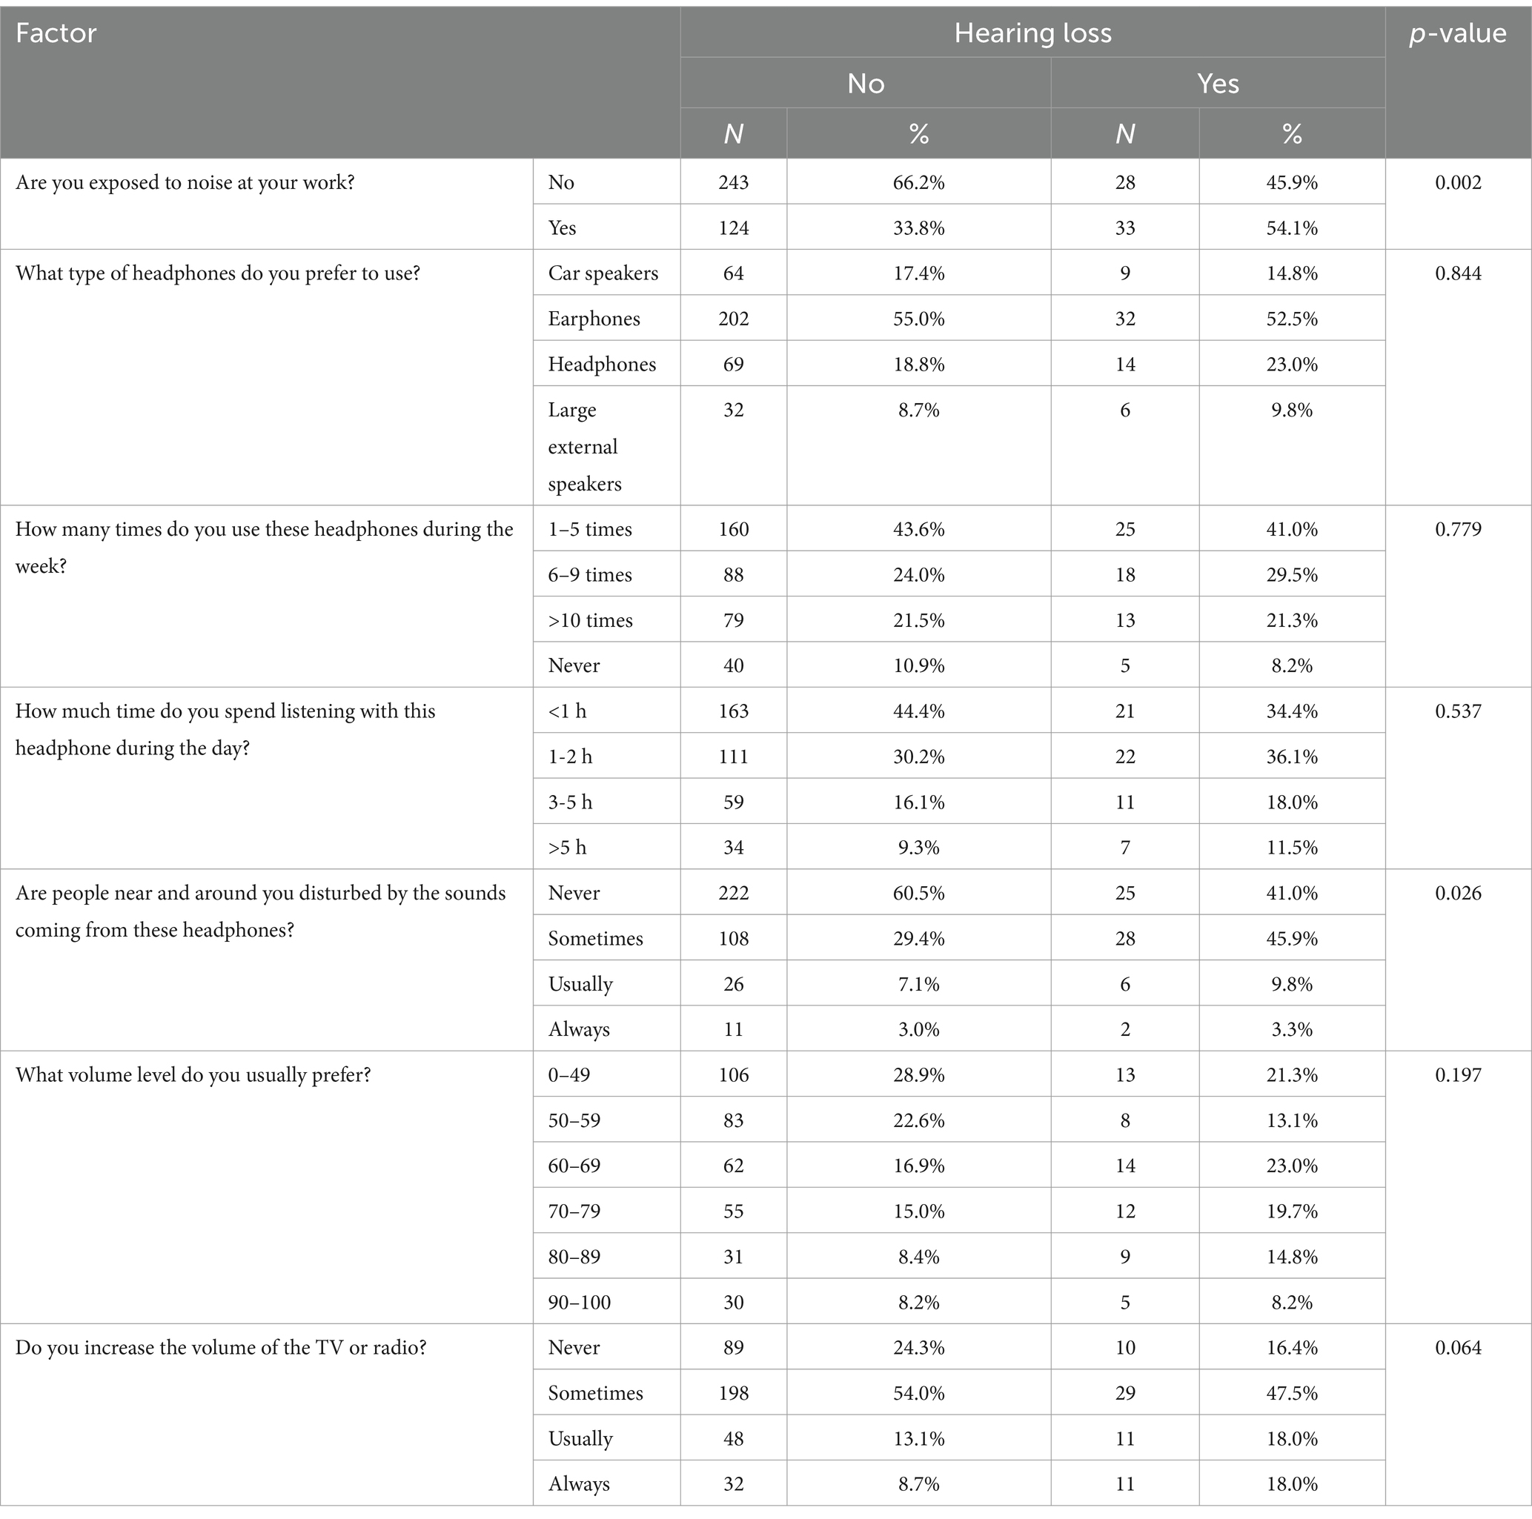Select the p-value 0.026 cell

point(1457,893)
